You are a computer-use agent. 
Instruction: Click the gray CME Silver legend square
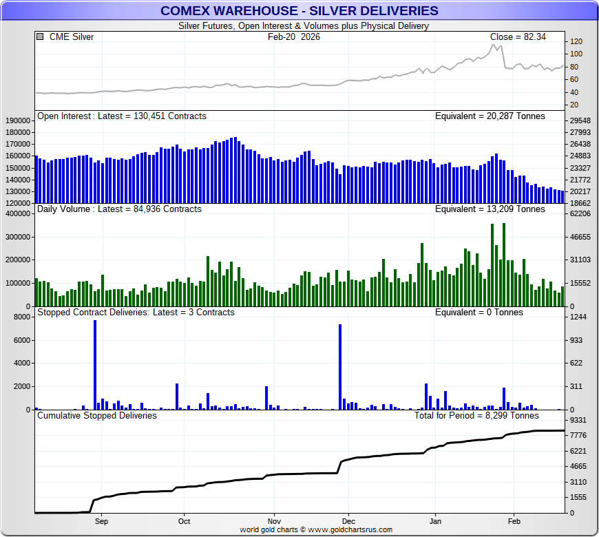(x=41, y=37)
